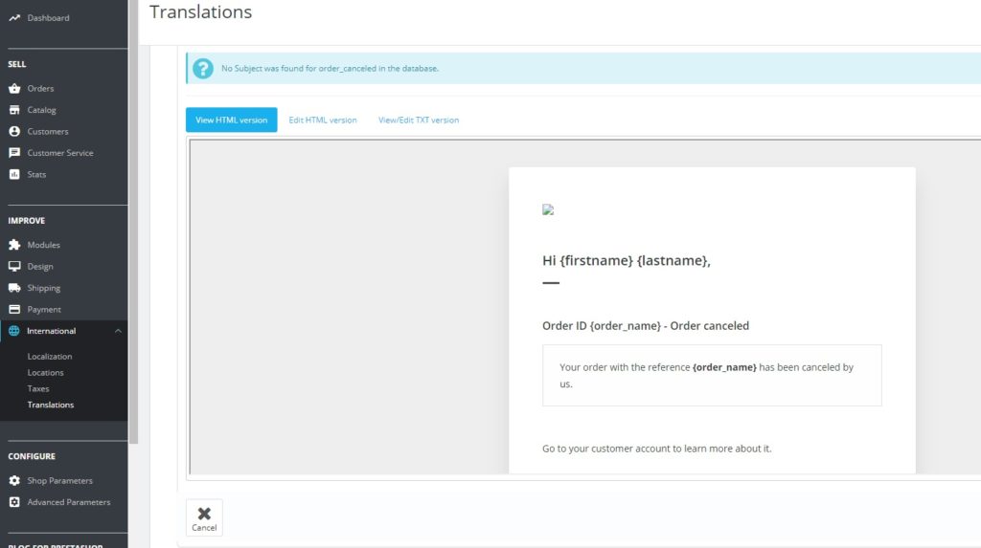Click the Customer Service chat icon
981x548 pixels.
click(14, 152)
